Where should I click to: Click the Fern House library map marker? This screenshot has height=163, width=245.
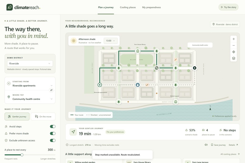[138, 51]
